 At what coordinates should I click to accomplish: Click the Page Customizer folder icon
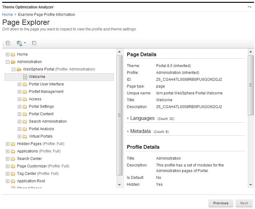pyautogui.click(x=13, y=166)
